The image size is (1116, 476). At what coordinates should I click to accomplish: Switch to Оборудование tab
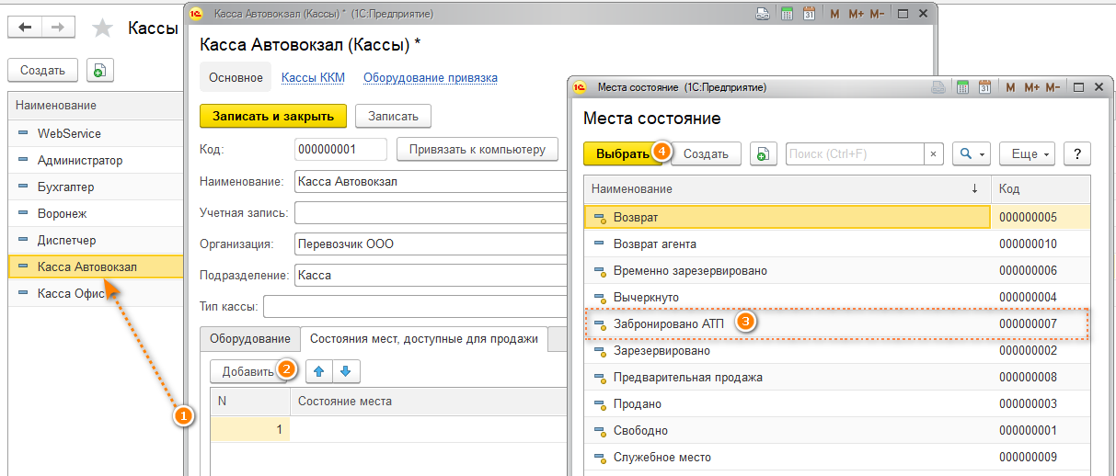[250, 339]
